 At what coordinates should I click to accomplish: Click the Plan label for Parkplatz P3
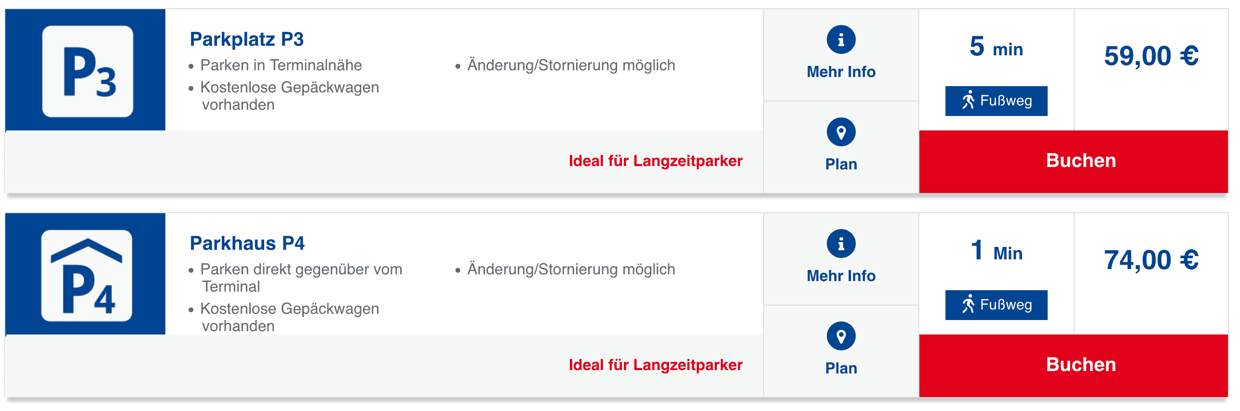point(841,164)
